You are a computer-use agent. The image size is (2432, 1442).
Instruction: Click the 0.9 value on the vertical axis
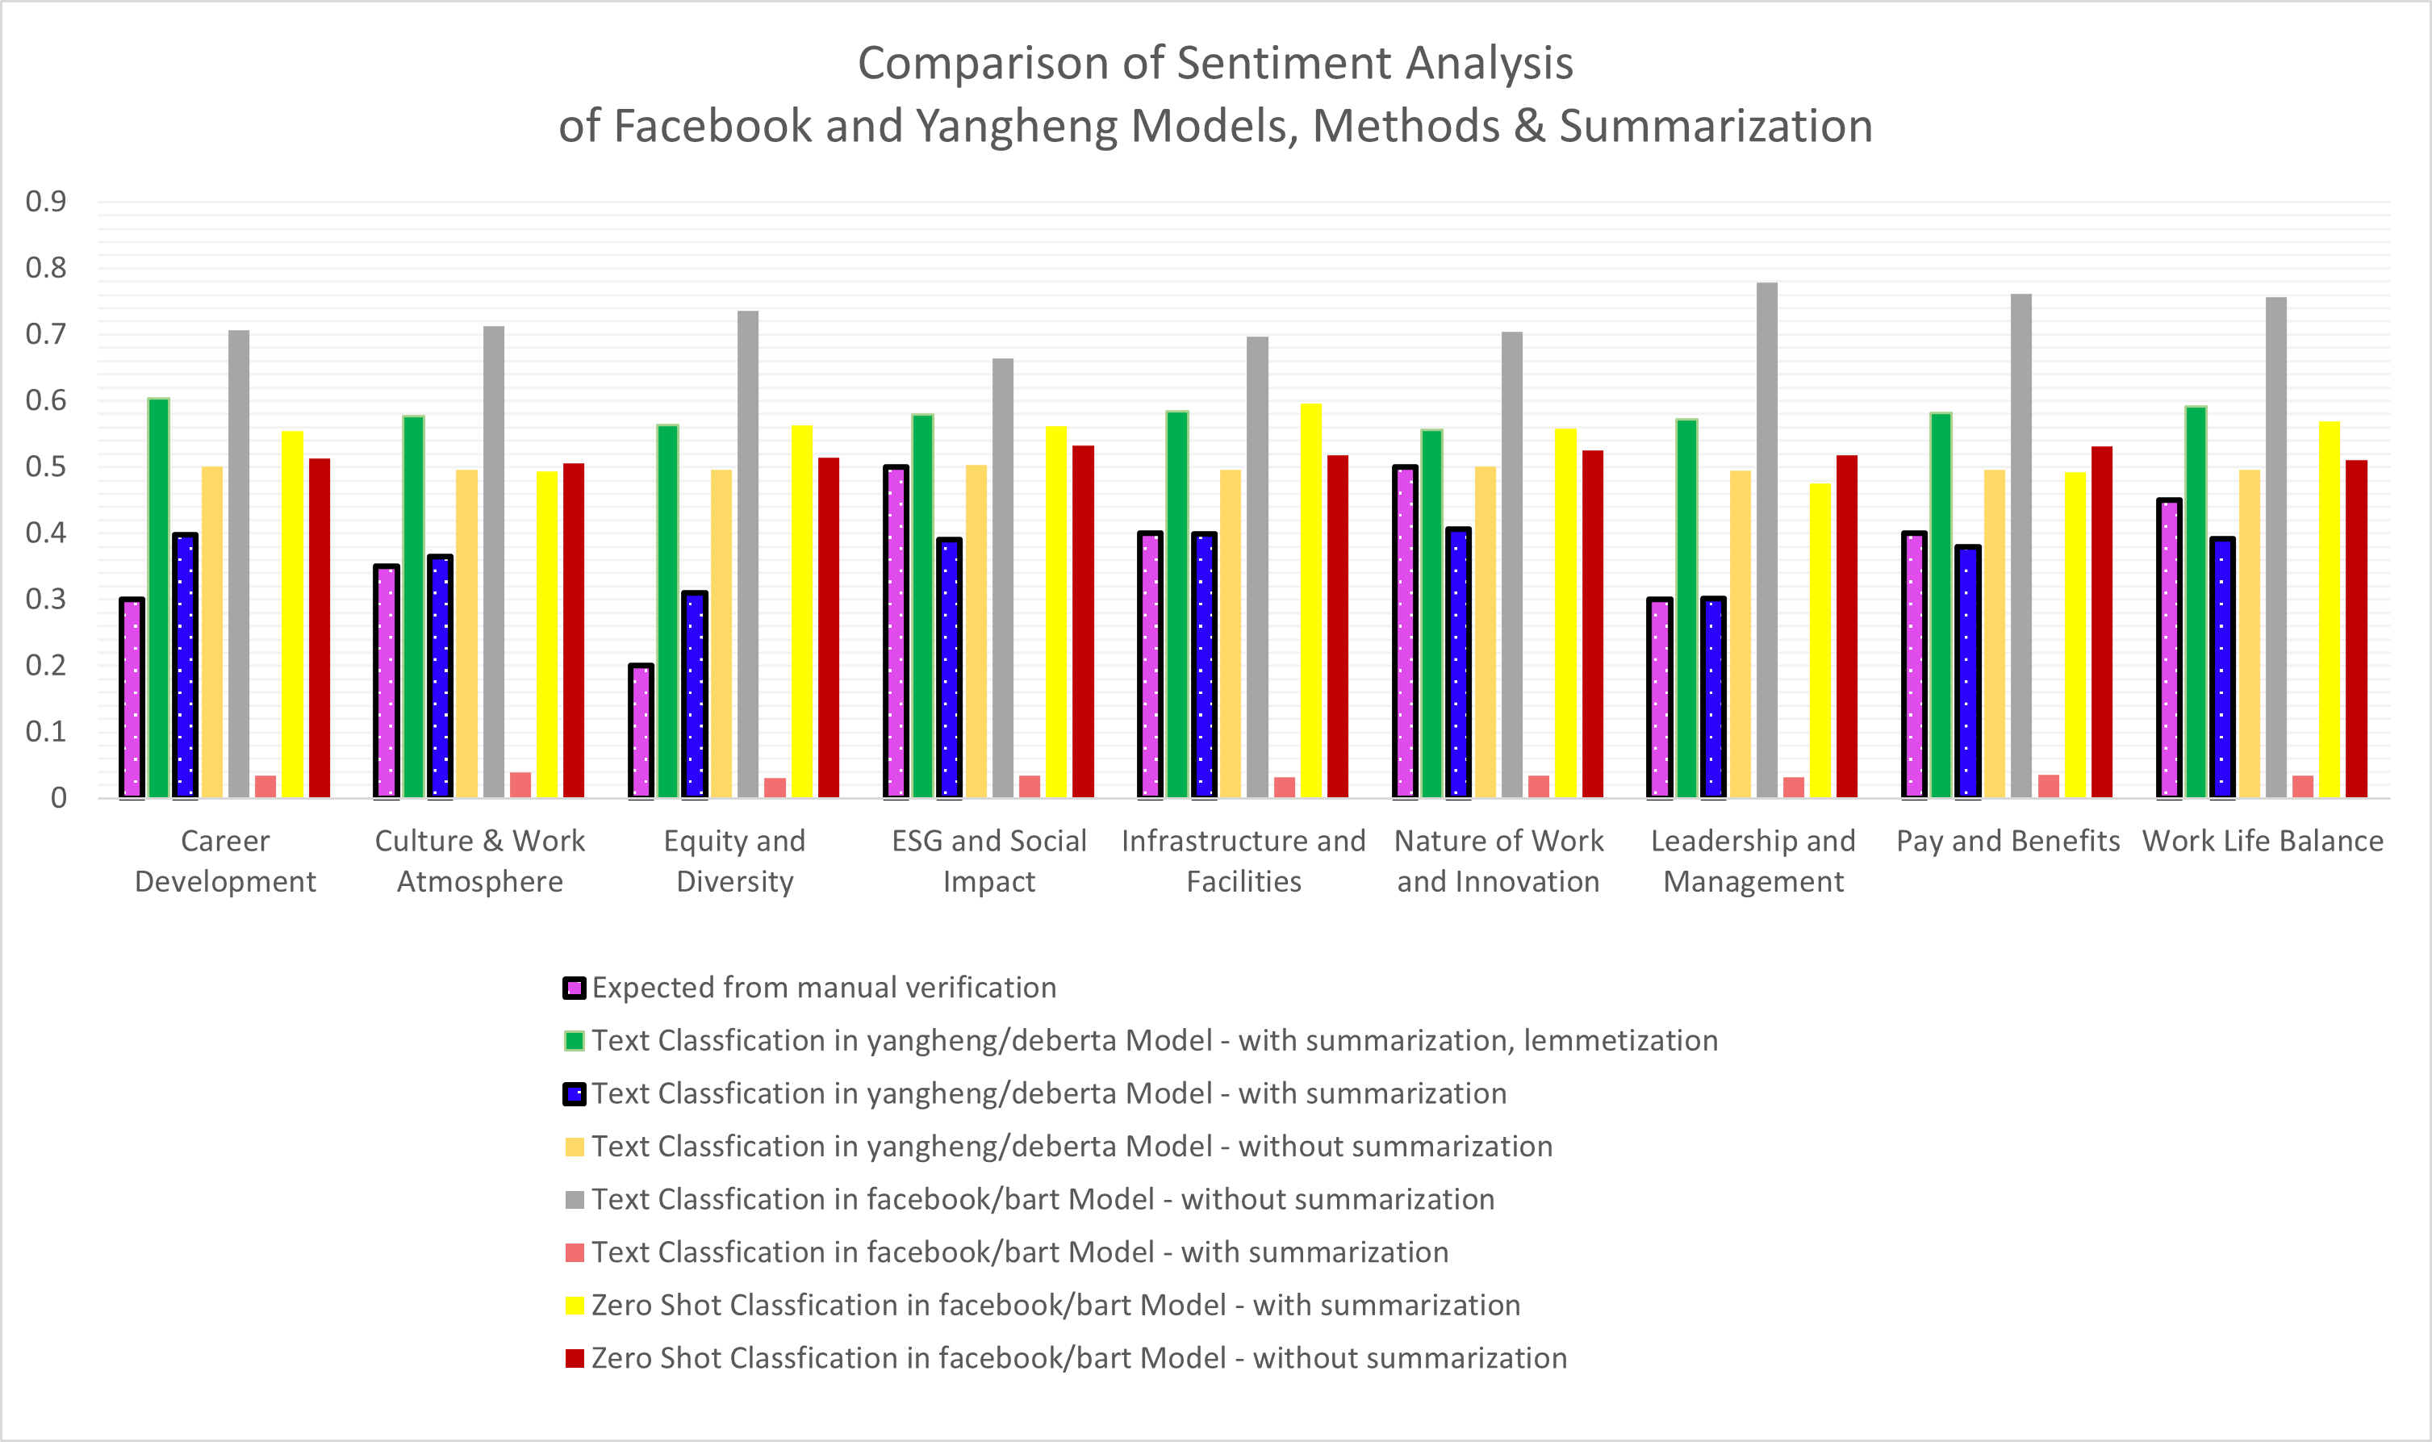tap(46, 202)
